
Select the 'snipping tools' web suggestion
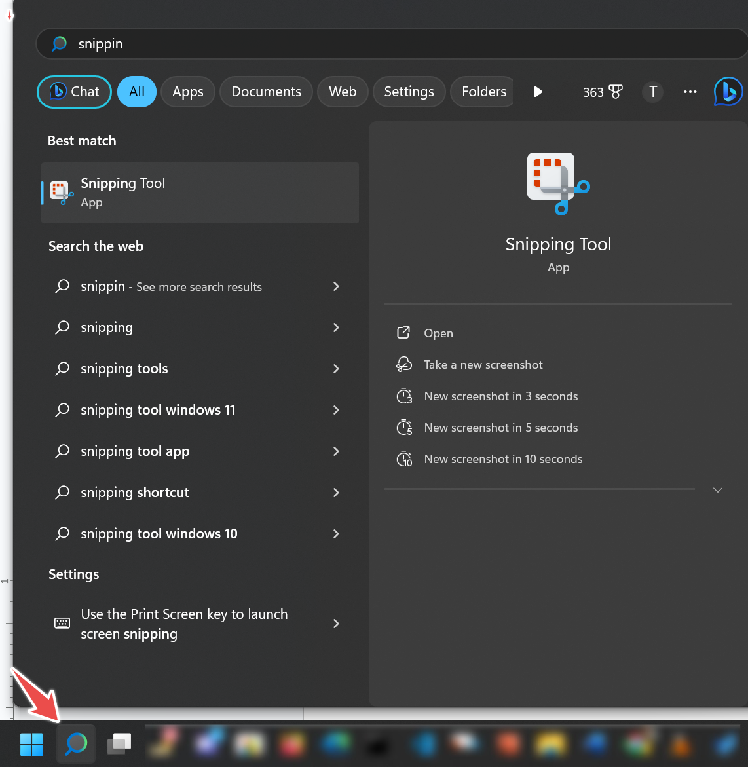[200, 368]
